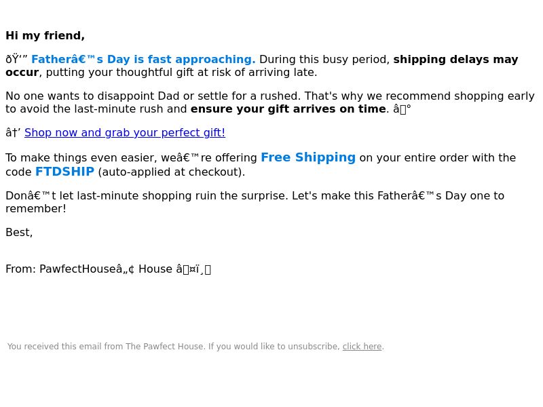Click the blue 'Free Shipping' text
Screen dimensions: 543x407
tap(308, 157)
